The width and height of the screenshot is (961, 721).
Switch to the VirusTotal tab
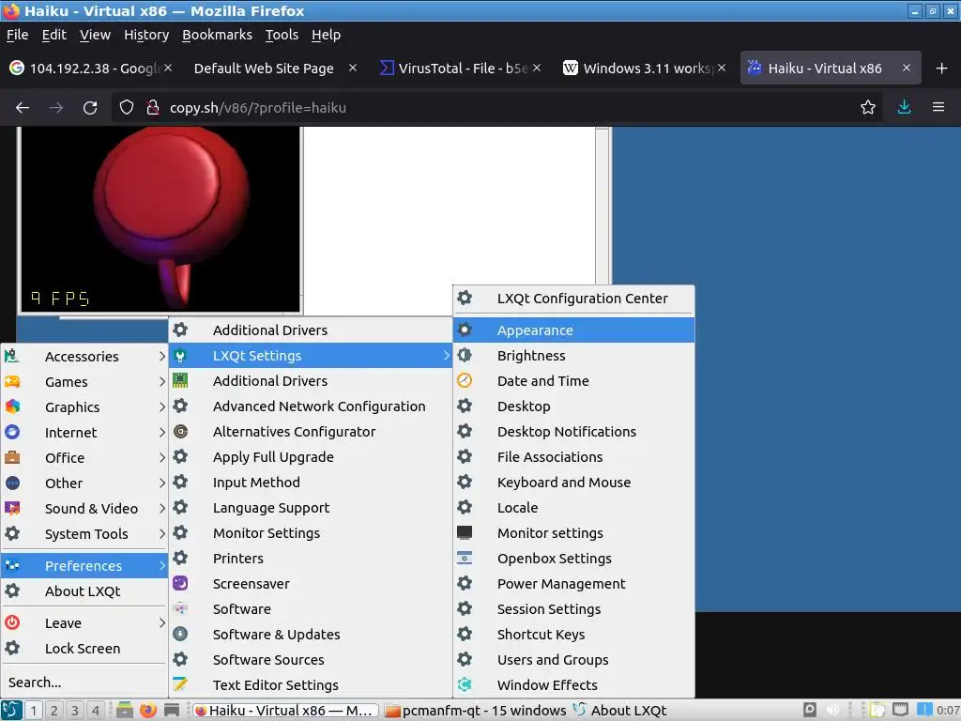tap(460, 68)
